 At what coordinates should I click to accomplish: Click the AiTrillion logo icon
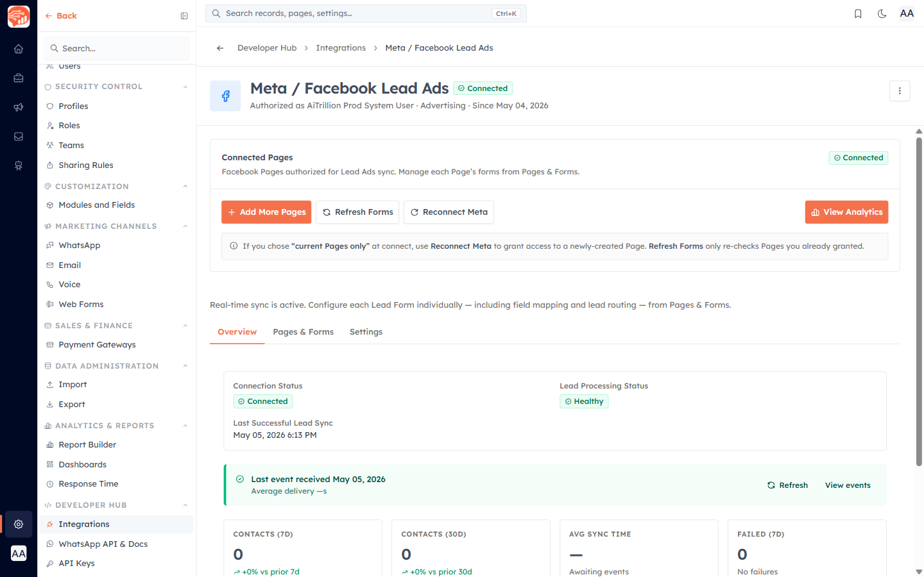coord(19,16)
